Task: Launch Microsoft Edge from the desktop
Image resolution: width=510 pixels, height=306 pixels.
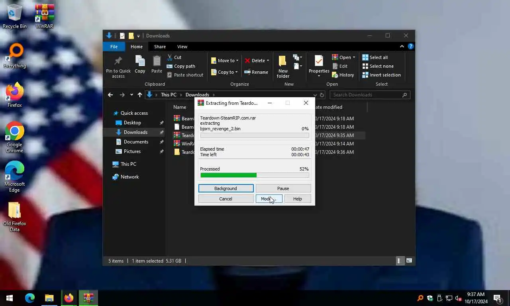Action: tap(14, 177)
